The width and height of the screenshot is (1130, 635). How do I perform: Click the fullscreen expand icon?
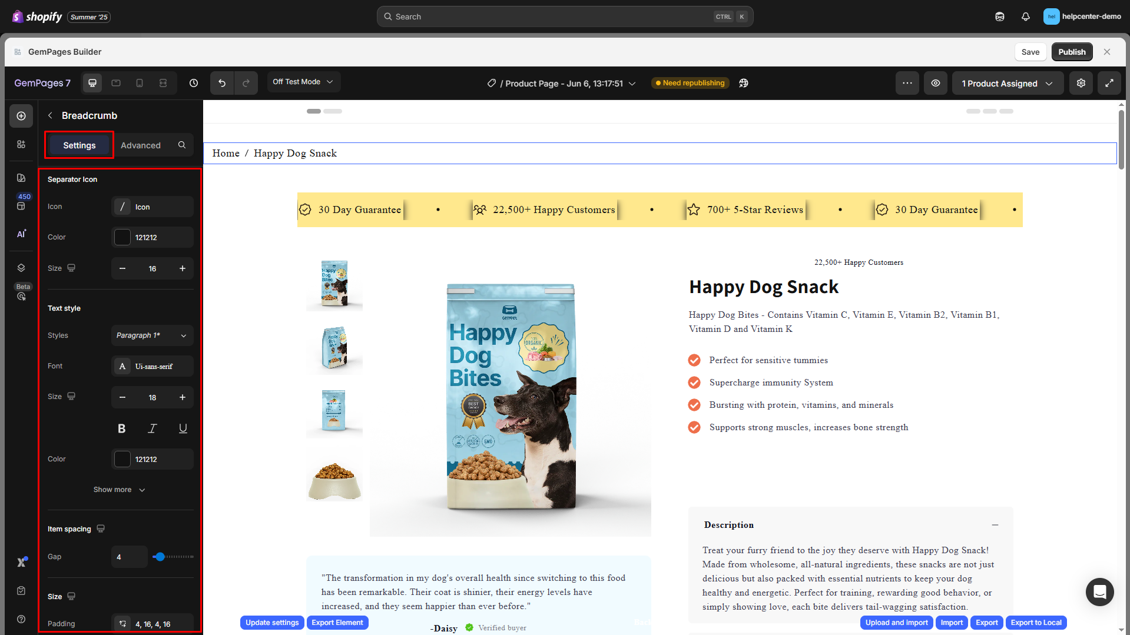coord(1109,83)
